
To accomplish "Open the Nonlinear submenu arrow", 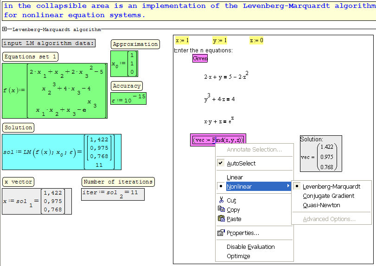I will [288, 186].
